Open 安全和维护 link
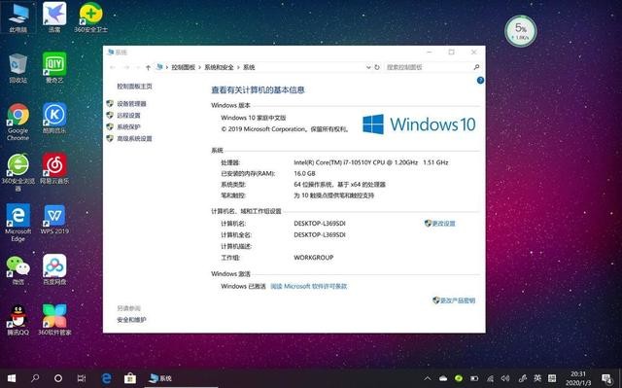 (x=131, y=320)
